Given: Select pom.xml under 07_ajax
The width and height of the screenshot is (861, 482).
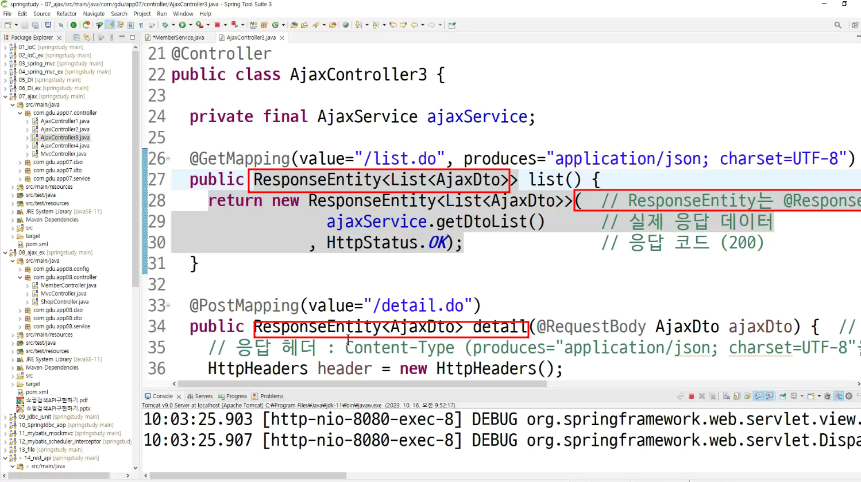Looking at the screenshot, I should (x=37, y=244).
